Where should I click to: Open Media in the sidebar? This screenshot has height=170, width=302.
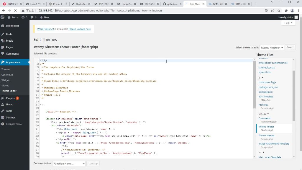coord(9,41)
